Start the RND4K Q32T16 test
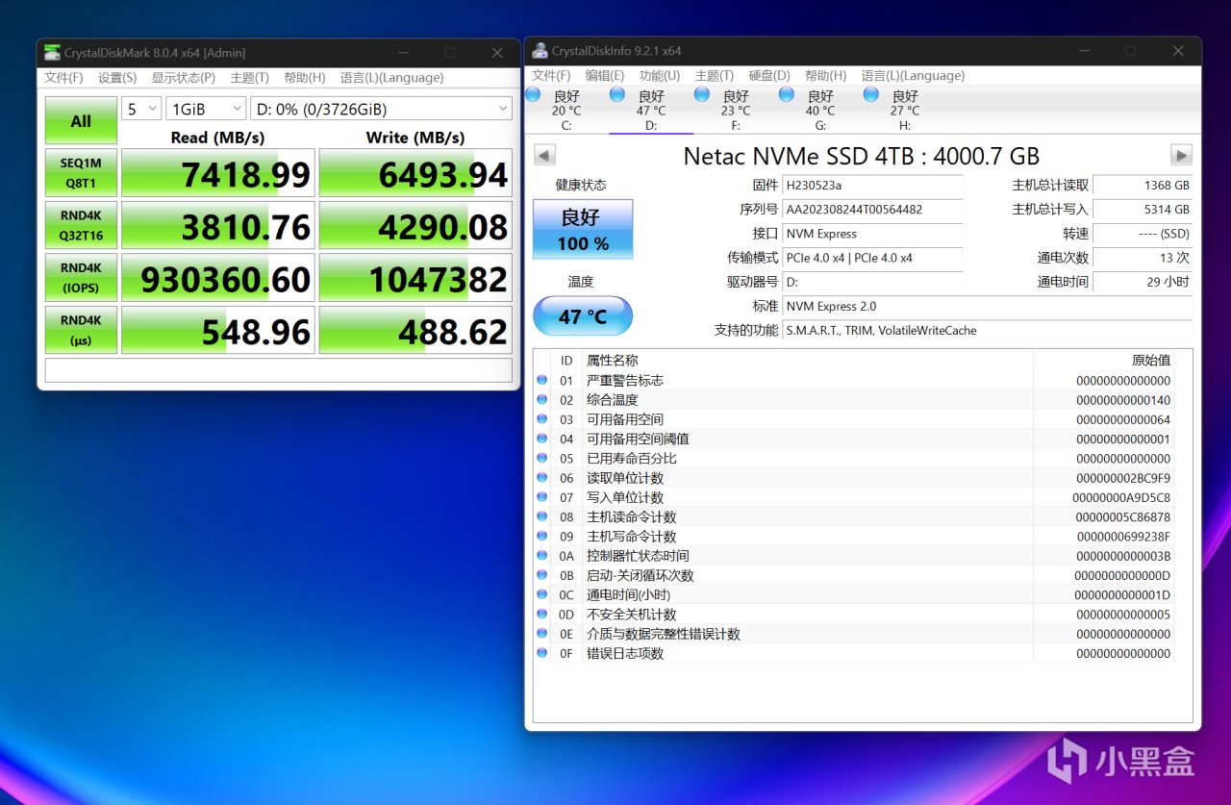 point(81,225)
